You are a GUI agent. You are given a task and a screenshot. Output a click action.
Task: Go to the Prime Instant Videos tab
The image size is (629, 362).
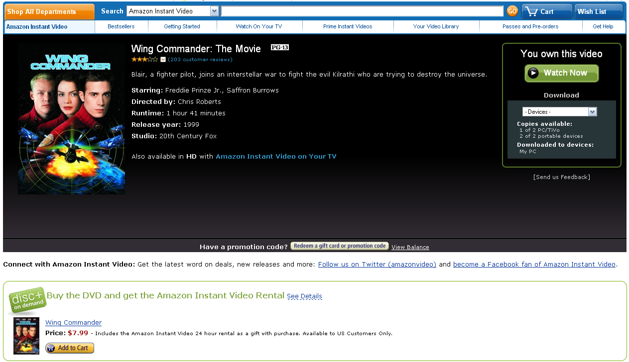[x=348, y=26]
